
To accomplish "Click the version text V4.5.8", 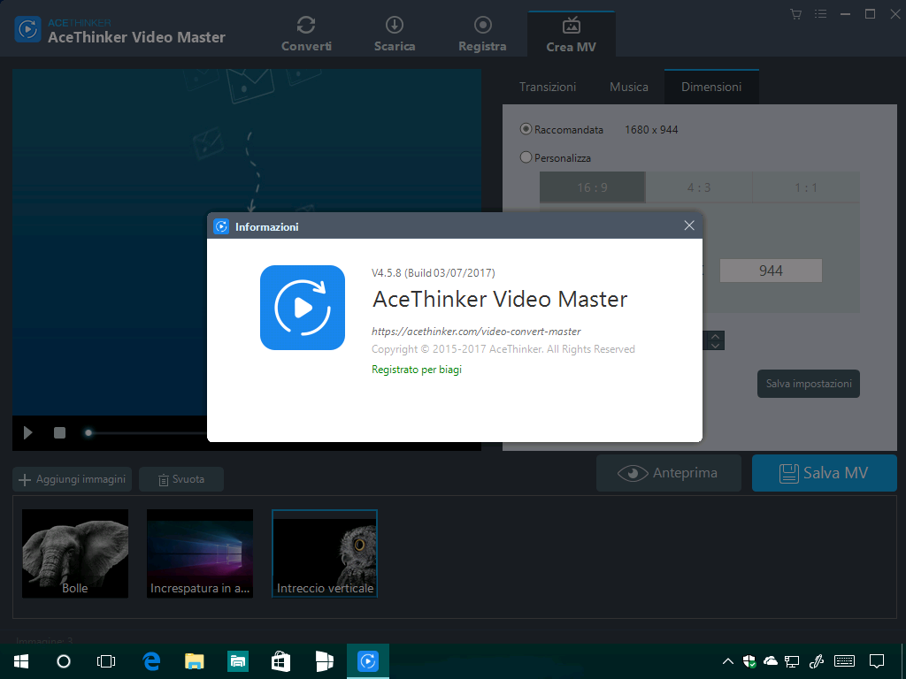I will [434, 272].
